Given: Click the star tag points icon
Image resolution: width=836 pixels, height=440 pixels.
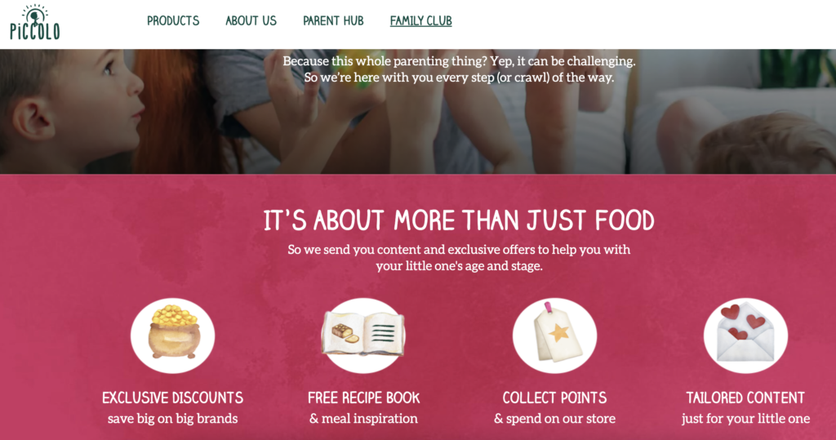Looking at the screenshot, I should coord(554,336).
